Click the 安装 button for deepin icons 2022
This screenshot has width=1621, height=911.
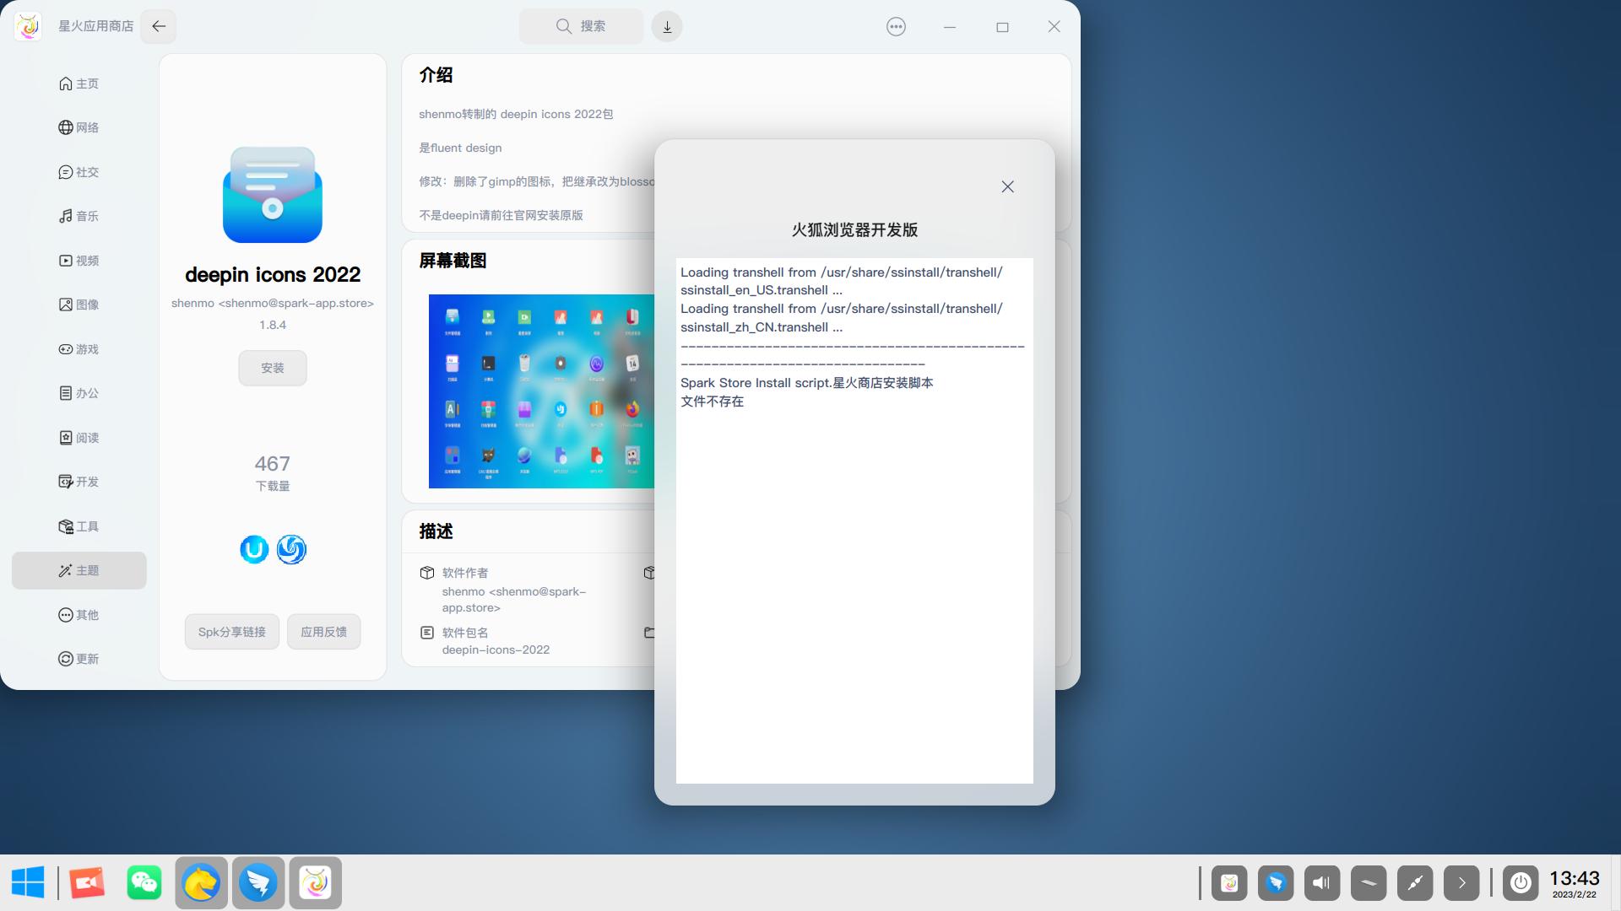[272, 368]
